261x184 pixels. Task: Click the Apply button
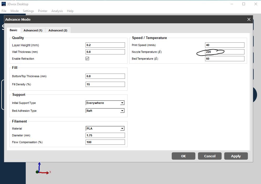236,156
